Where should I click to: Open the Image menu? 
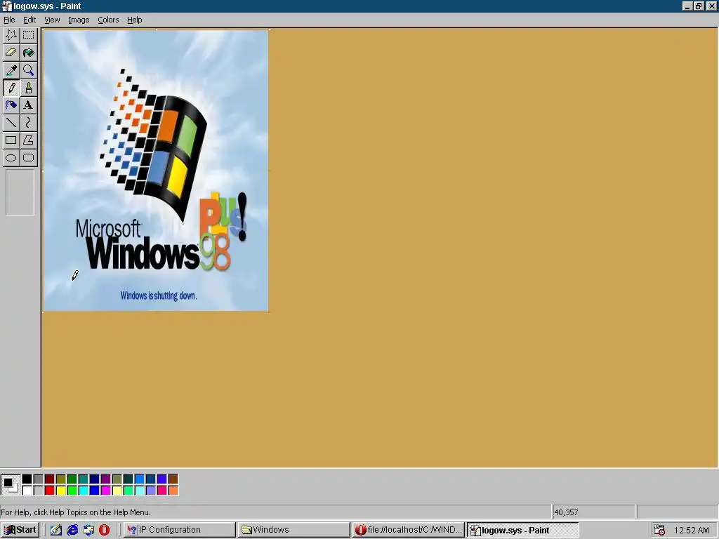(x=79, y=20)
